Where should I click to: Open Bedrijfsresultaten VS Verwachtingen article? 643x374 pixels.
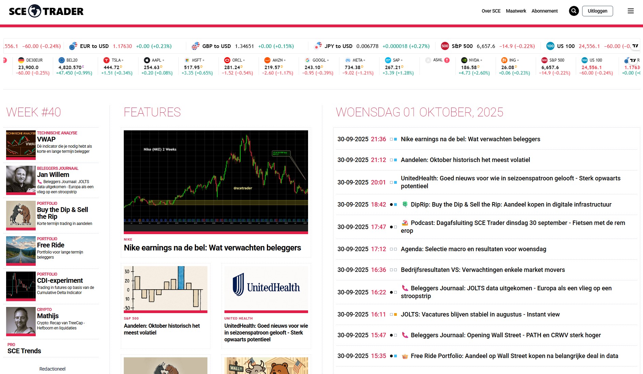pos(483,270)
